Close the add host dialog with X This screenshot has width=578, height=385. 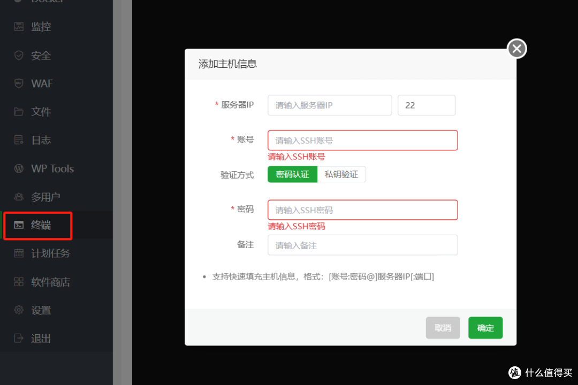(517, 49)
